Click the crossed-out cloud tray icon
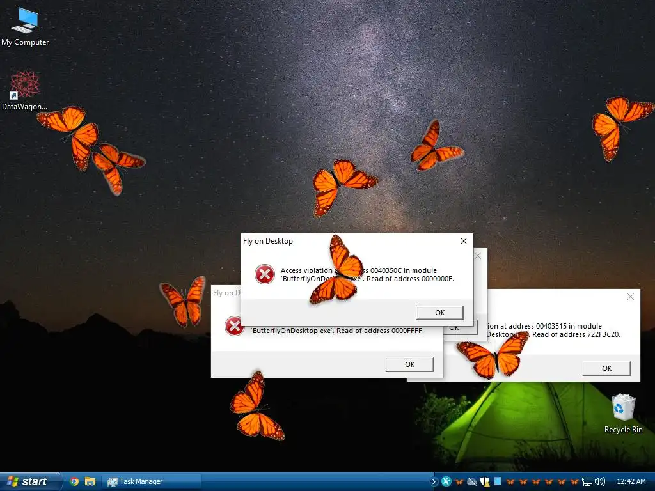This screenshot has height=491, width=655. (x=472, y=482)
